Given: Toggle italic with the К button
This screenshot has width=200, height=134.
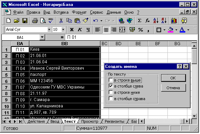Looking at the screenshot, I should point(80,30).
